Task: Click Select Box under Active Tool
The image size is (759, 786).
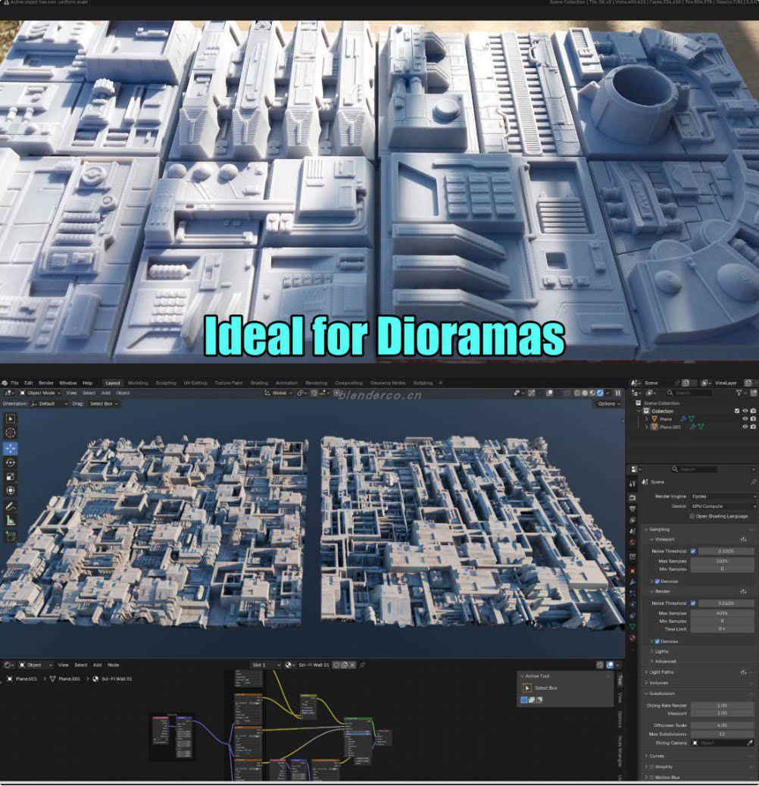Action: (545, 688)
